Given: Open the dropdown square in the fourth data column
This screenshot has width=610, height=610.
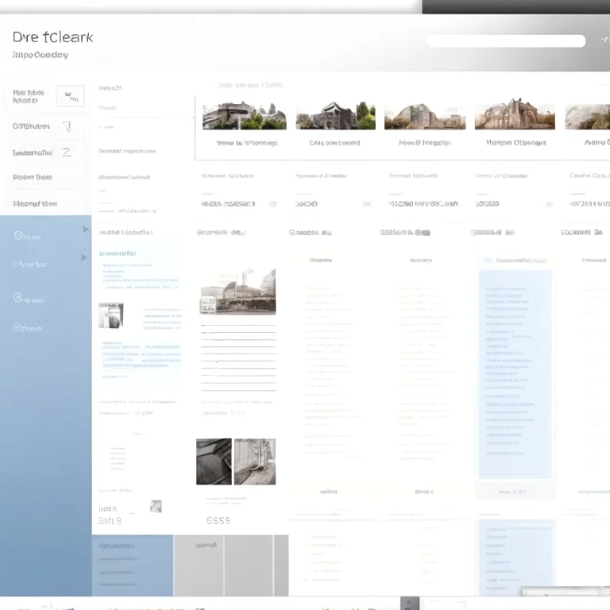Looking at the screenshot, I should (549, 204).
